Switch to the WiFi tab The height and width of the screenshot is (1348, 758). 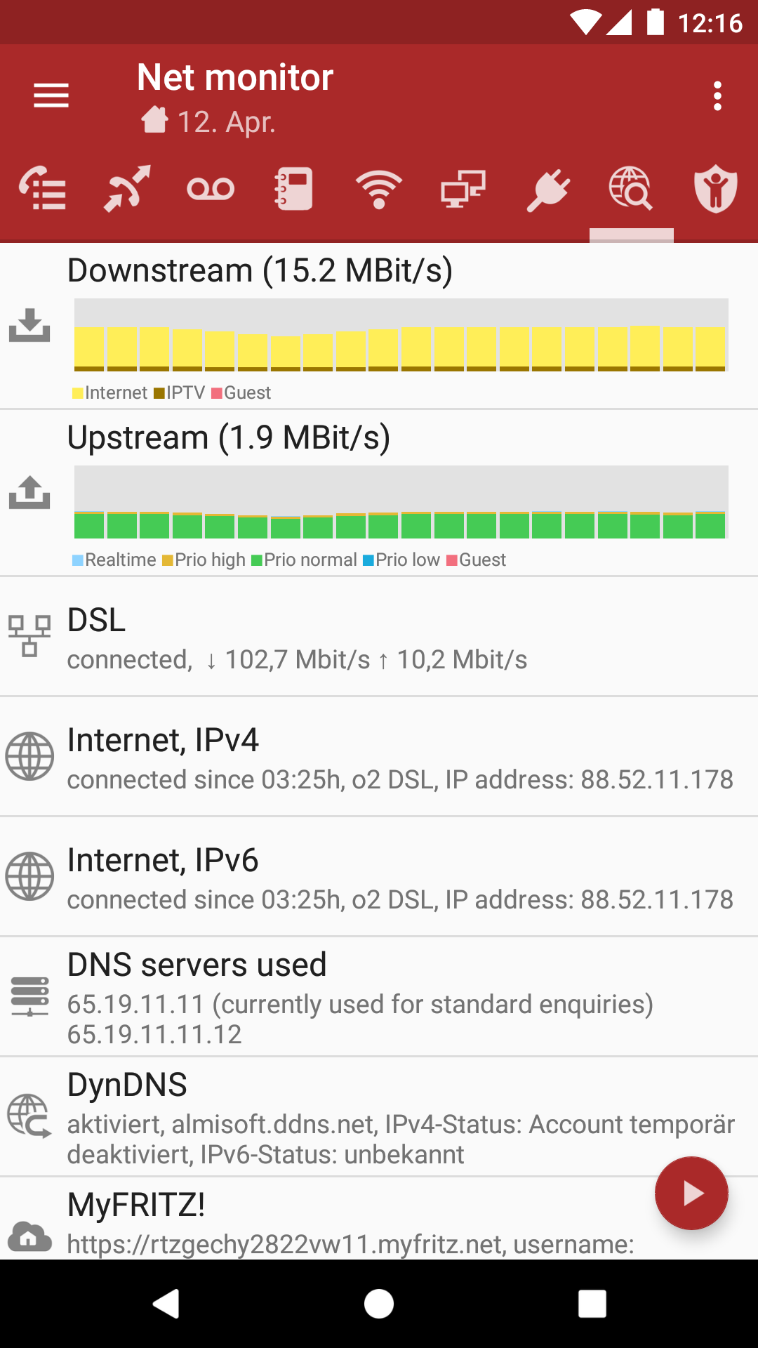pos(379,189)
